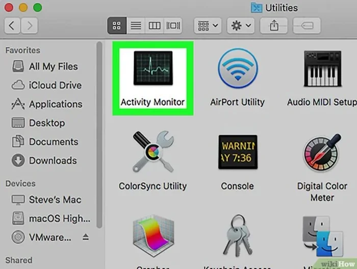Screen dimensions: 357x269
Task: Switch to icon view
Action: pos(117,26)
